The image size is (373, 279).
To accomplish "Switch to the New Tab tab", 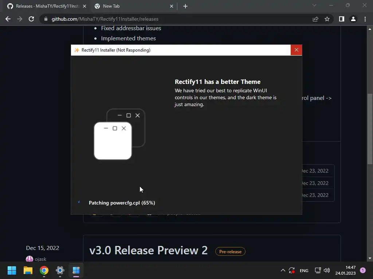I will 133,6.
